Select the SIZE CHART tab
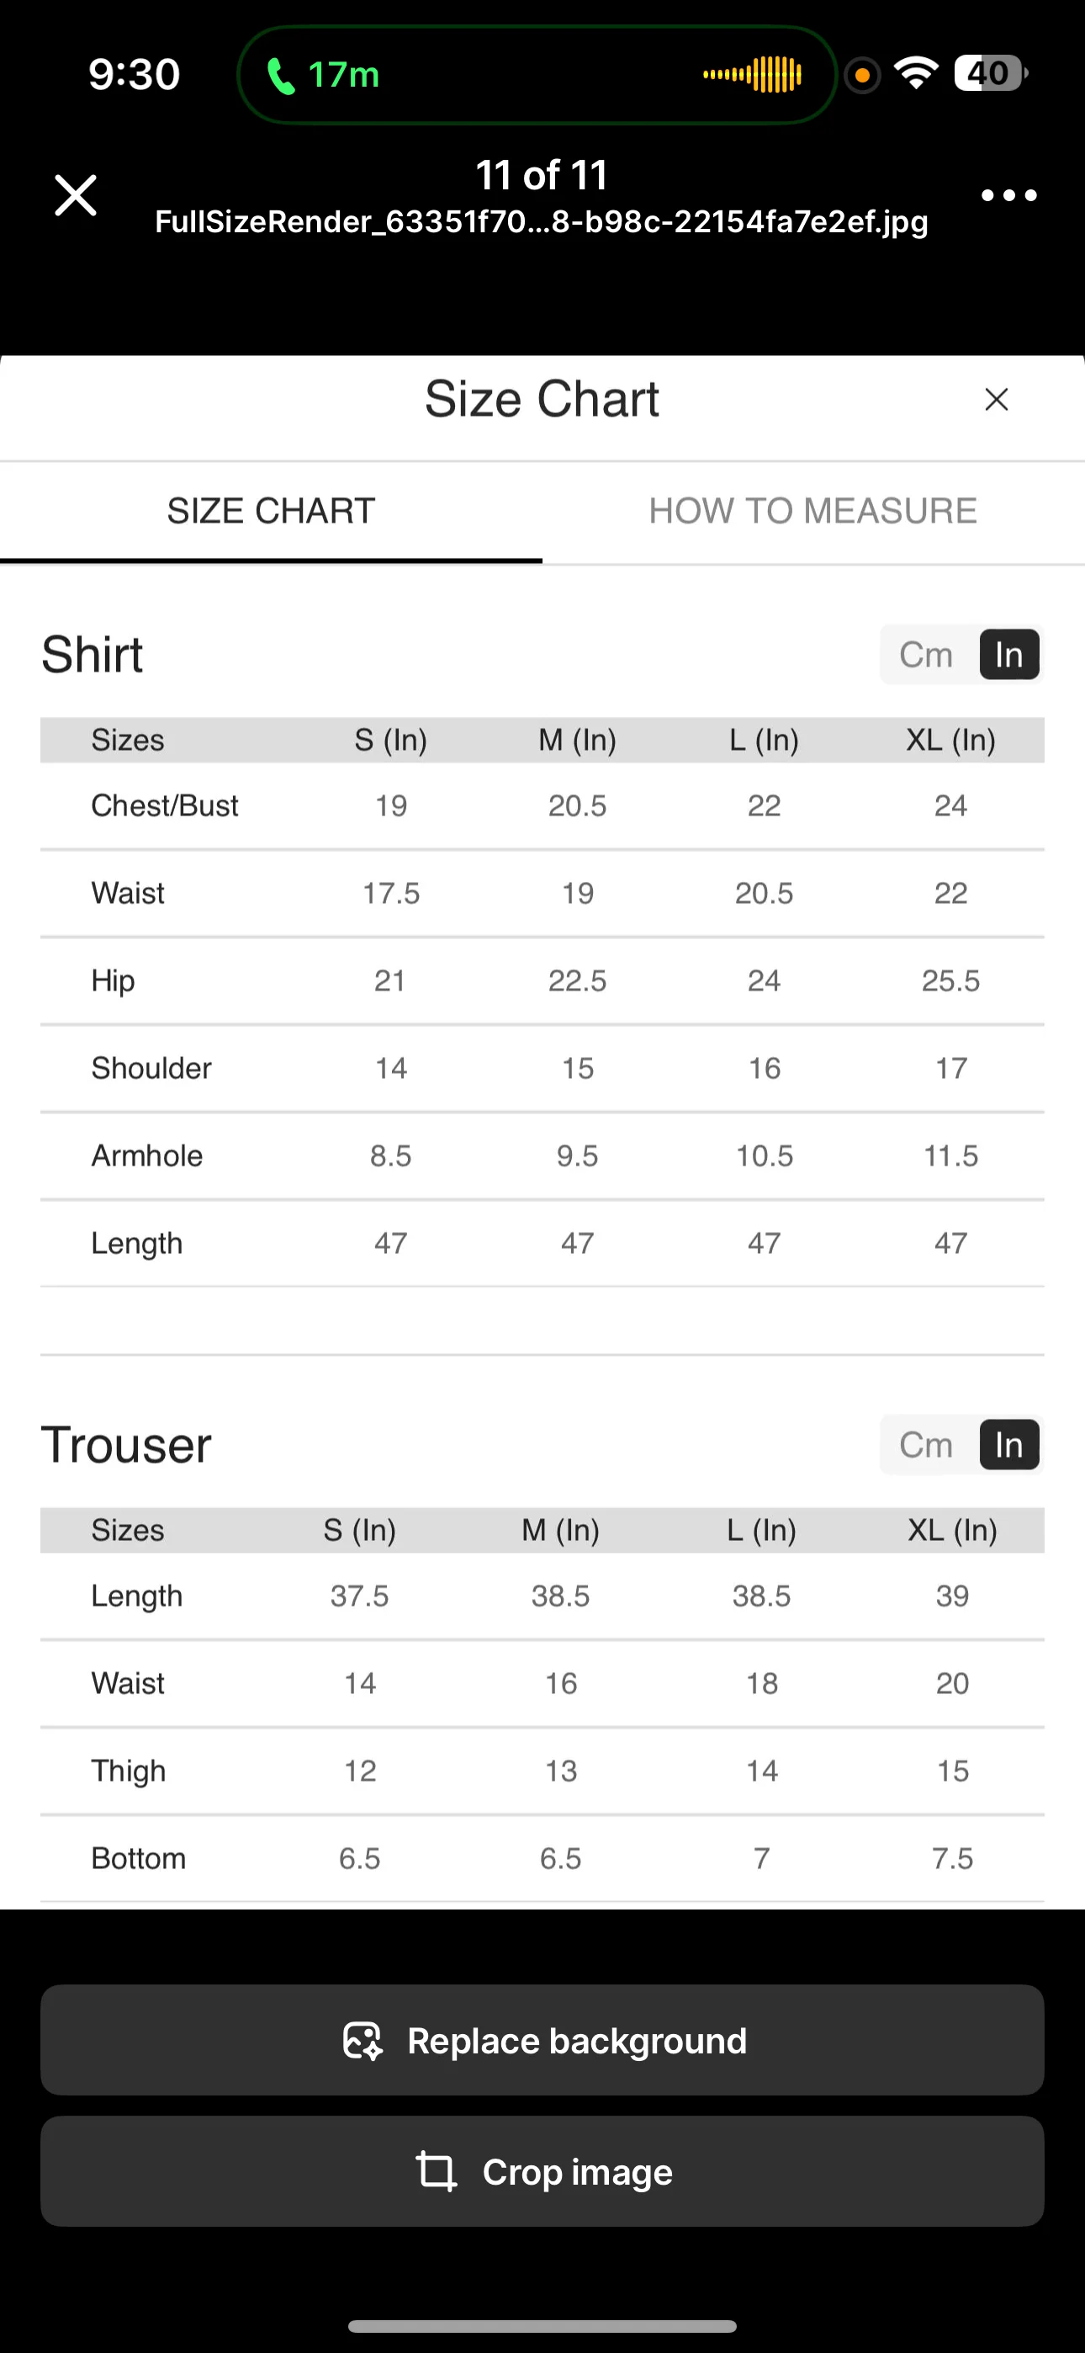 coord(271,511)
